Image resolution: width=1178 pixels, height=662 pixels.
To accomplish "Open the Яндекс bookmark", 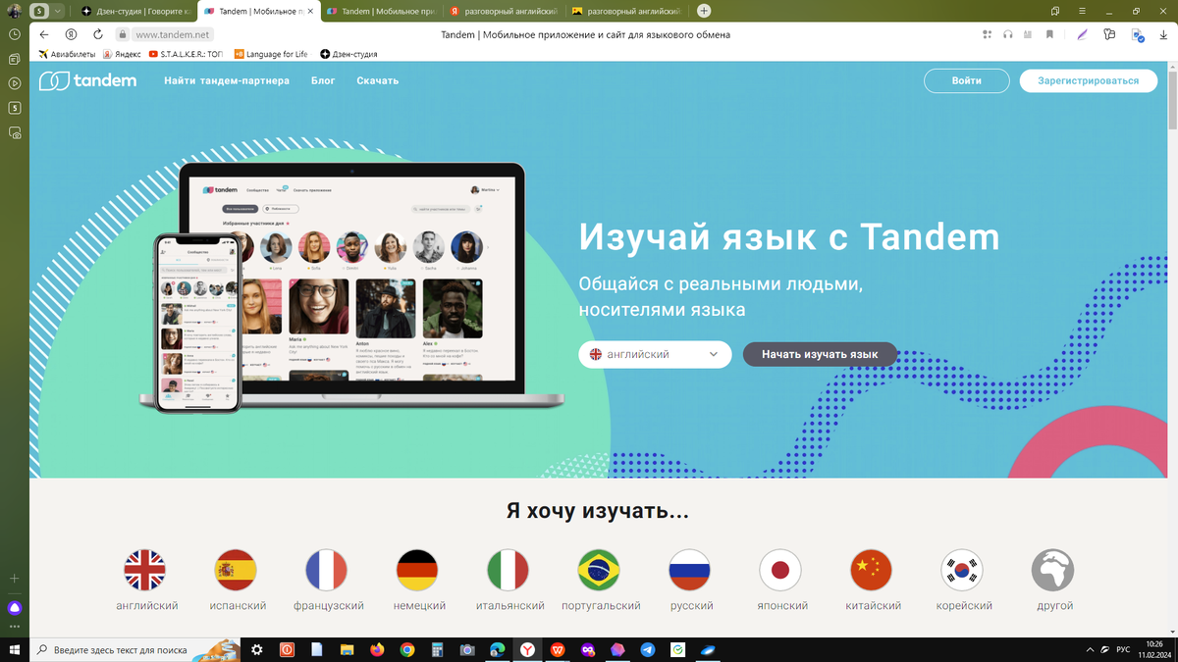I will pos(121,54).
